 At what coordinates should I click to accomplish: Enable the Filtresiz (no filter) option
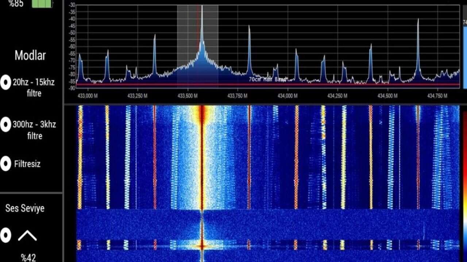point(6,164)
